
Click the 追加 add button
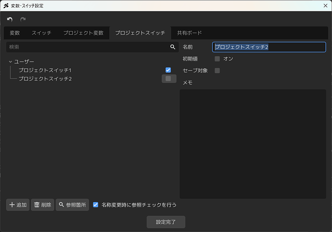(x=18, y=205)
